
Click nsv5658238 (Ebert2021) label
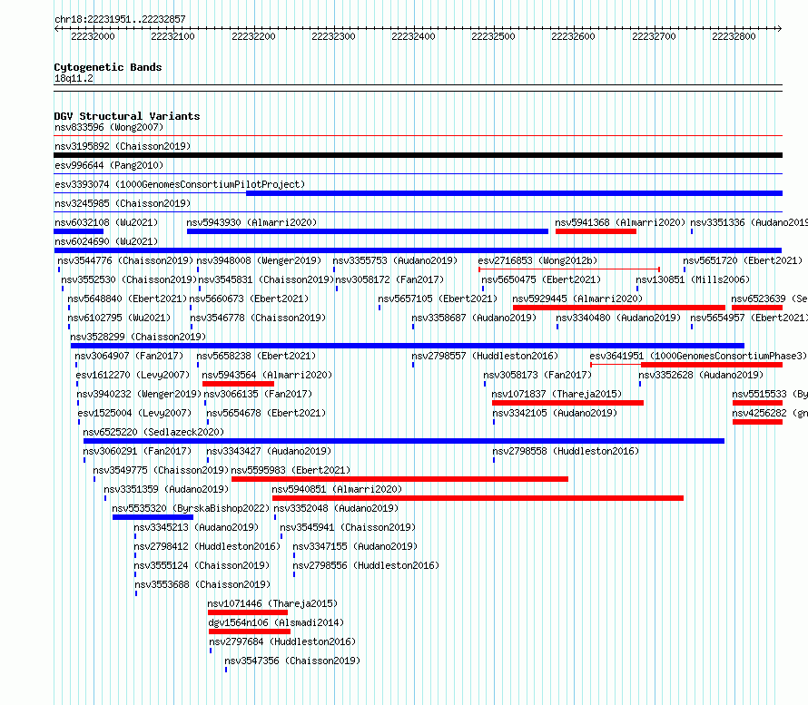(256, 356)
